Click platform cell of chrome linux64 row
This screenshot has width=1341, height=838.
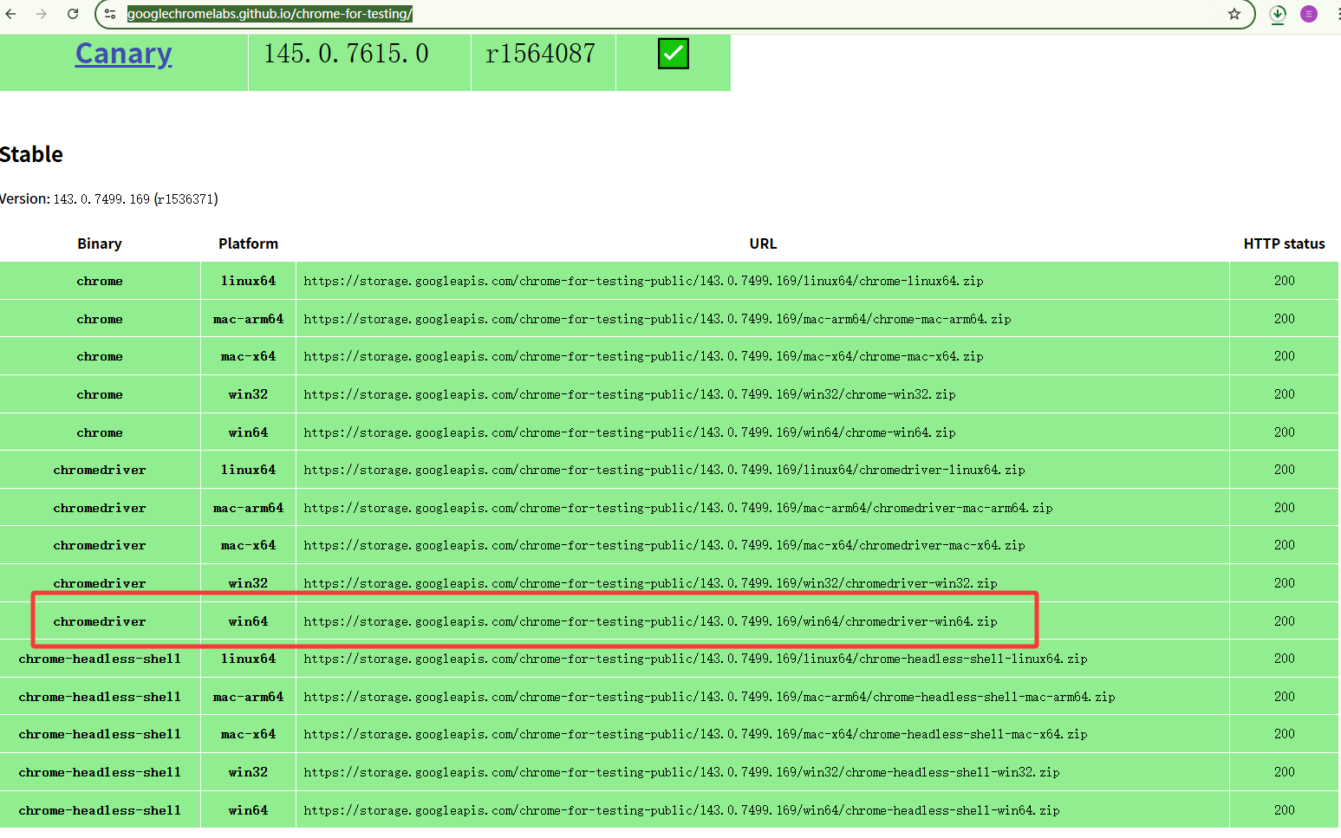[248, 281]
